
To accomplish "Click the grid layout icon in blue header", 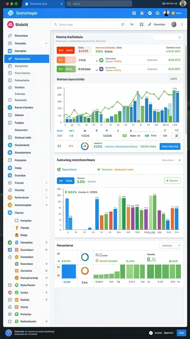I will click(x=134, y=13).
